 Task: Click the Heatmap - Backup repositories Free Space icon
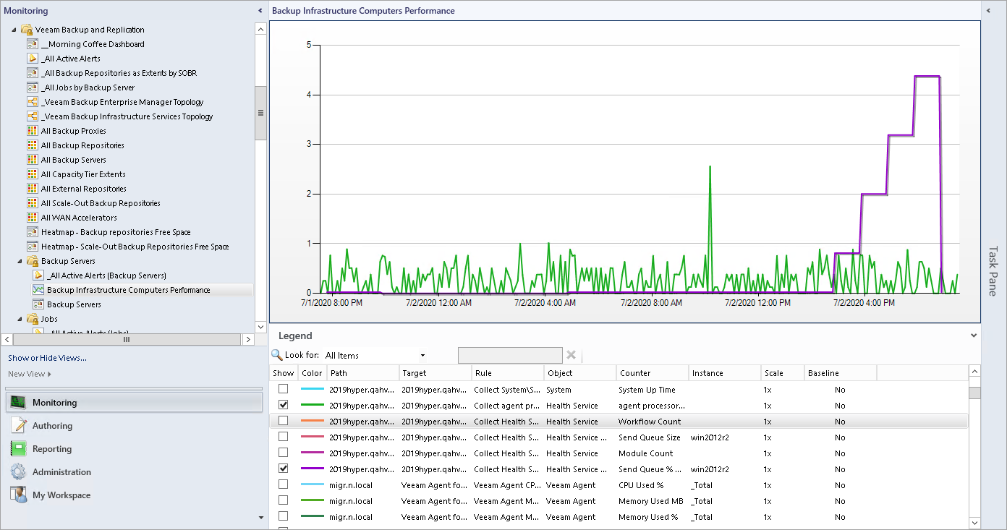(33, 232)
